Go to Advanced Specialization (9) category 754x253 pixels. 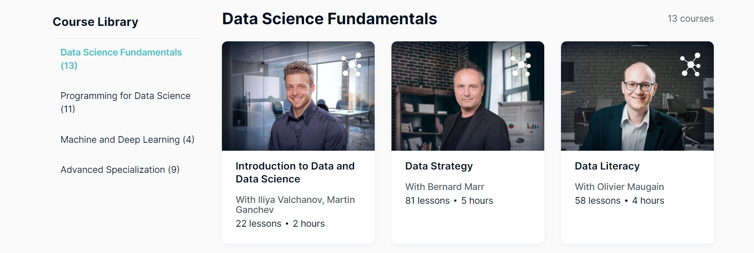click(120, 170)
